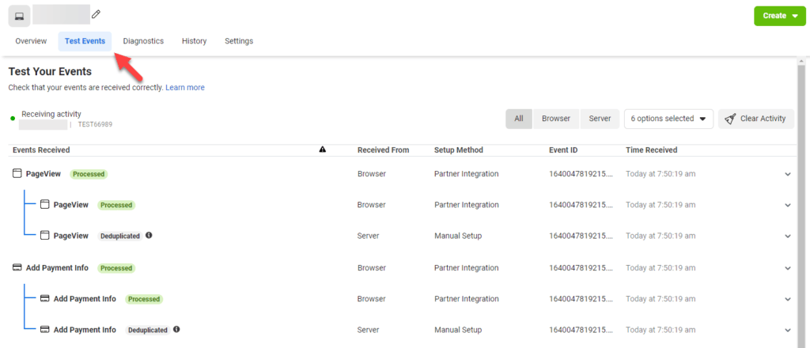This screenshot has height=348, width=810.
Task: Click the top-level PageView browser window icon
Action: (17, 173)
